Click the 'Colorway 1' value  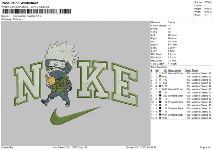pyautogui.click(x=19, y=19)
